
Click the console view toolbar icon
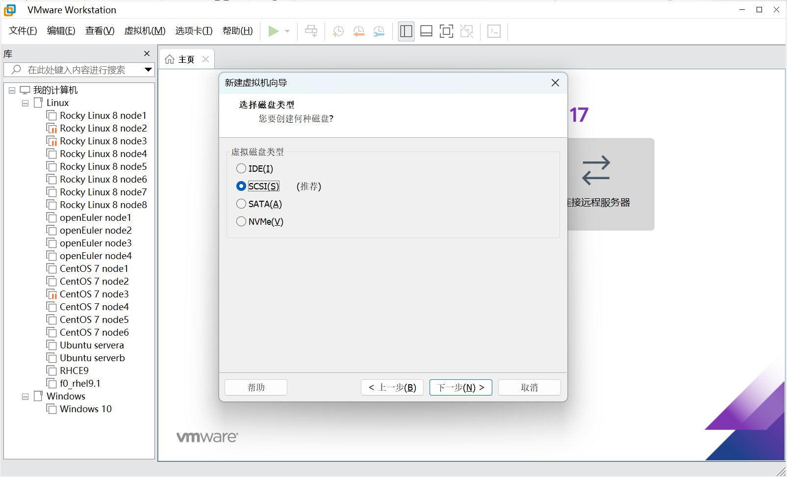(x=494, y=31)
